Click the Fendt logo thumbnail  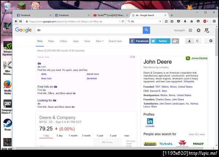[198, 144]
